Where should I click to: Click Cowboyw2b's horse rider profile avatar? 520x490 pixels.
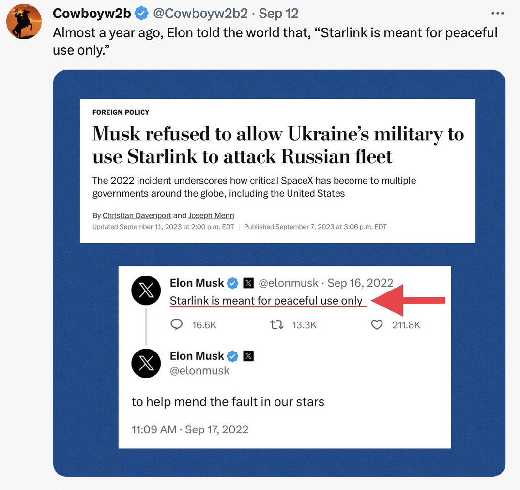click(x=24, y=22)
